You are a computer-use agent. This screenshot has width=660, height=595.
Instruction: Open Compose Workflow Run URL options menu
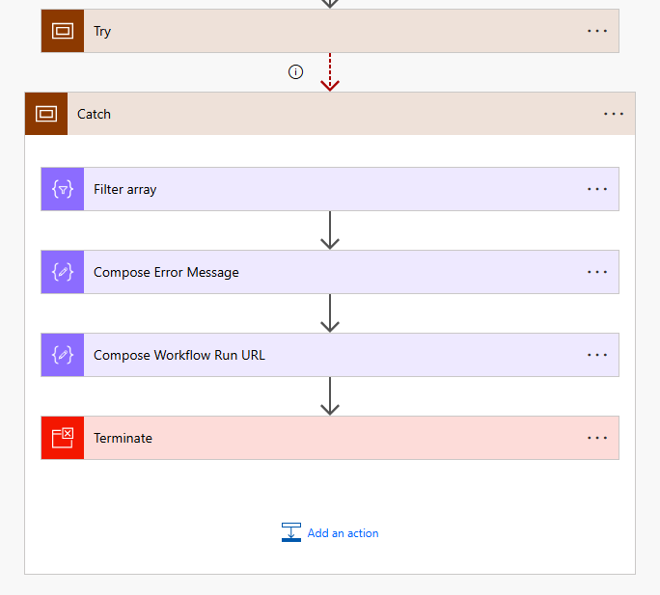point(597,355)
